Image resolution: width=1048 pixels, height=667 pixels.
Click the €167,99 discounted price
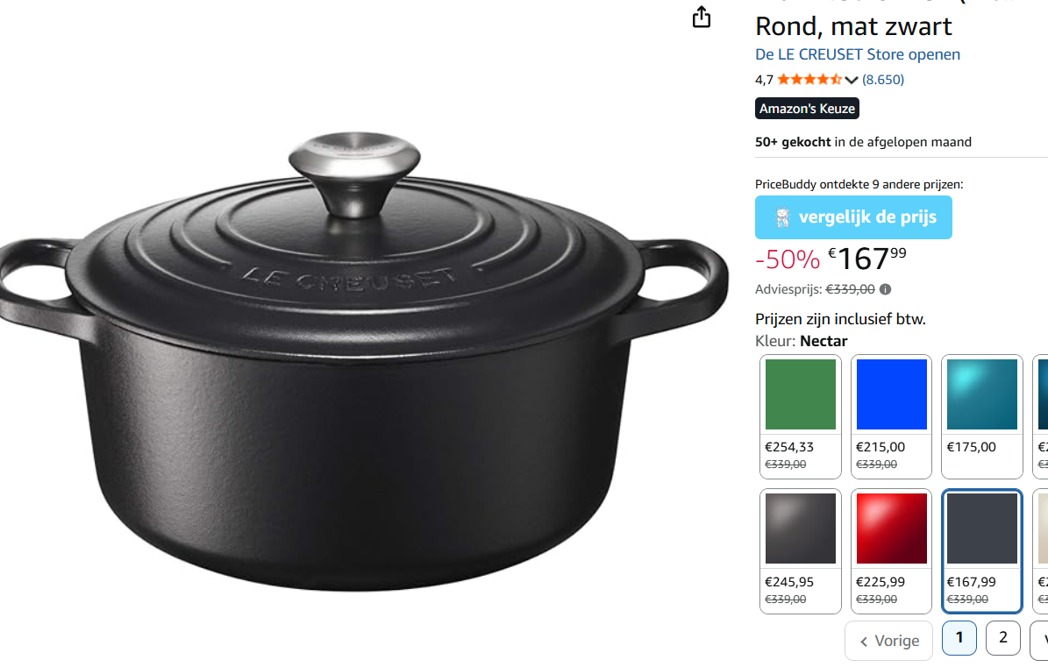(x=866, y=259)
